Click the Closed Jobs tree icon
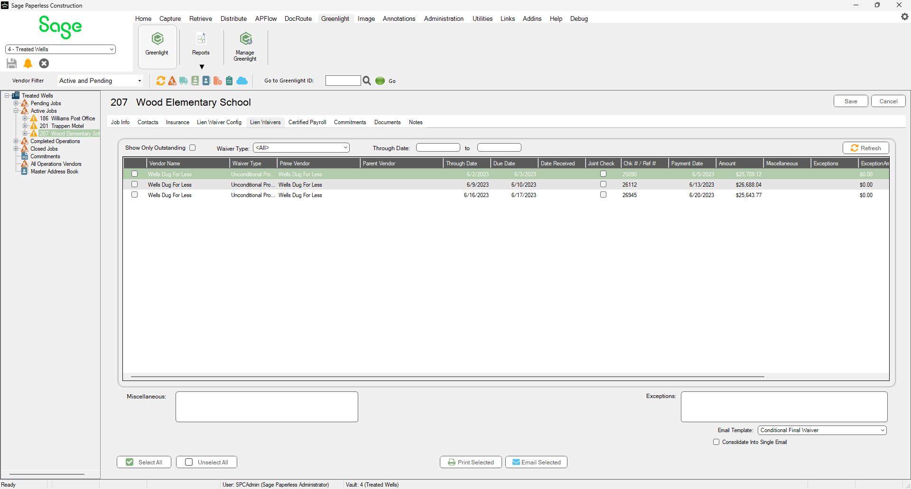This screenshot has height=489, width=911. [x=25, y=149]
